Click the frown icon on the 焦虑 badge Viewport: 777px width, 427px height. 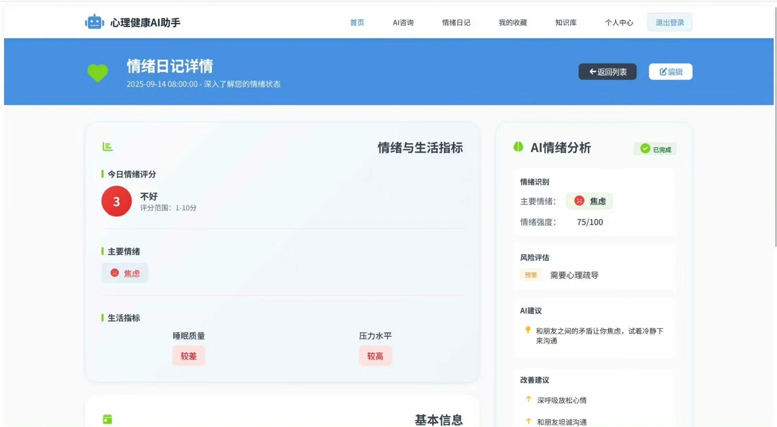point(115,273)
